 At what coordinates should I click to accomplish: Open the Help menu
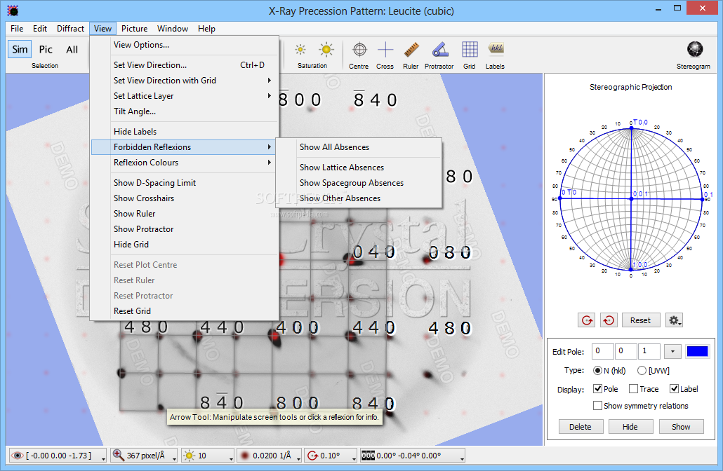point(206,29)
